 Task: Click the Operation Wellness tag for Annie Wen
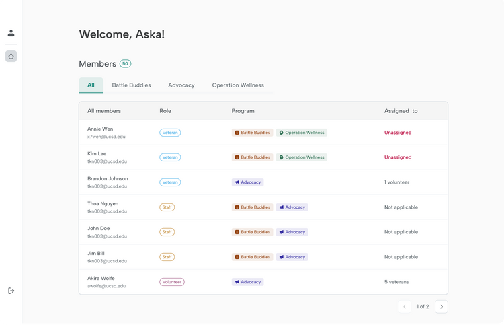302,133
